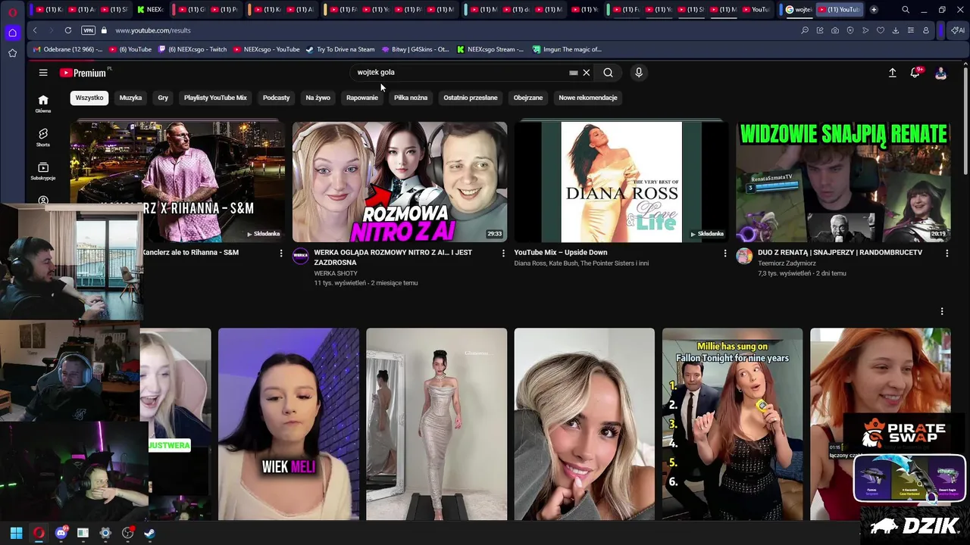
Task: Select the Playlisty YouTube Mix chip
Action: coord(215,98)
